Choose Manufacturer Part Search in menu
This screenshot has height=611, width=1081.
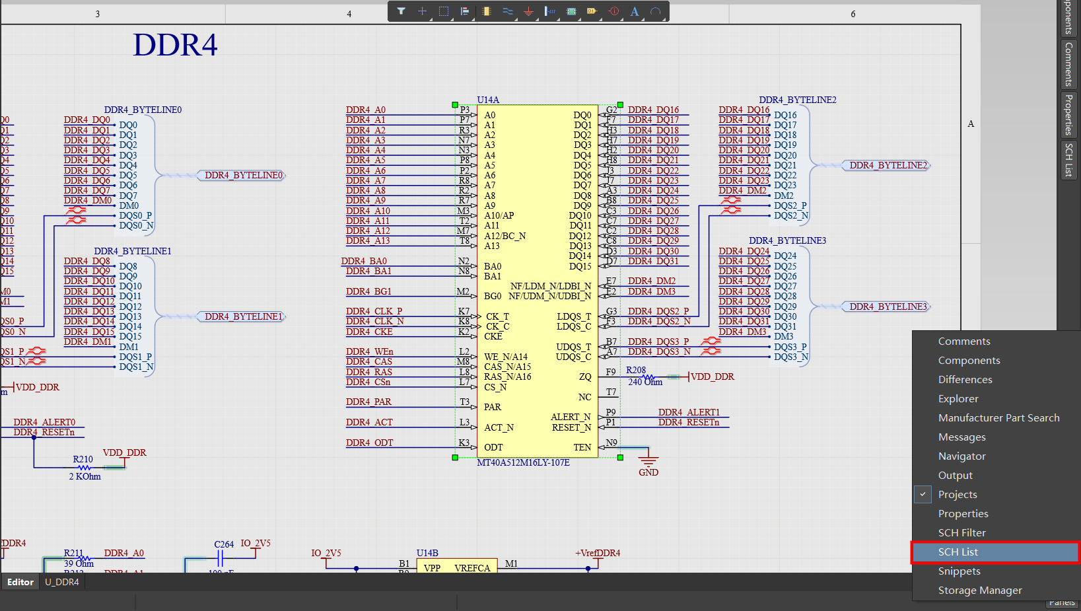click(998, 417)
